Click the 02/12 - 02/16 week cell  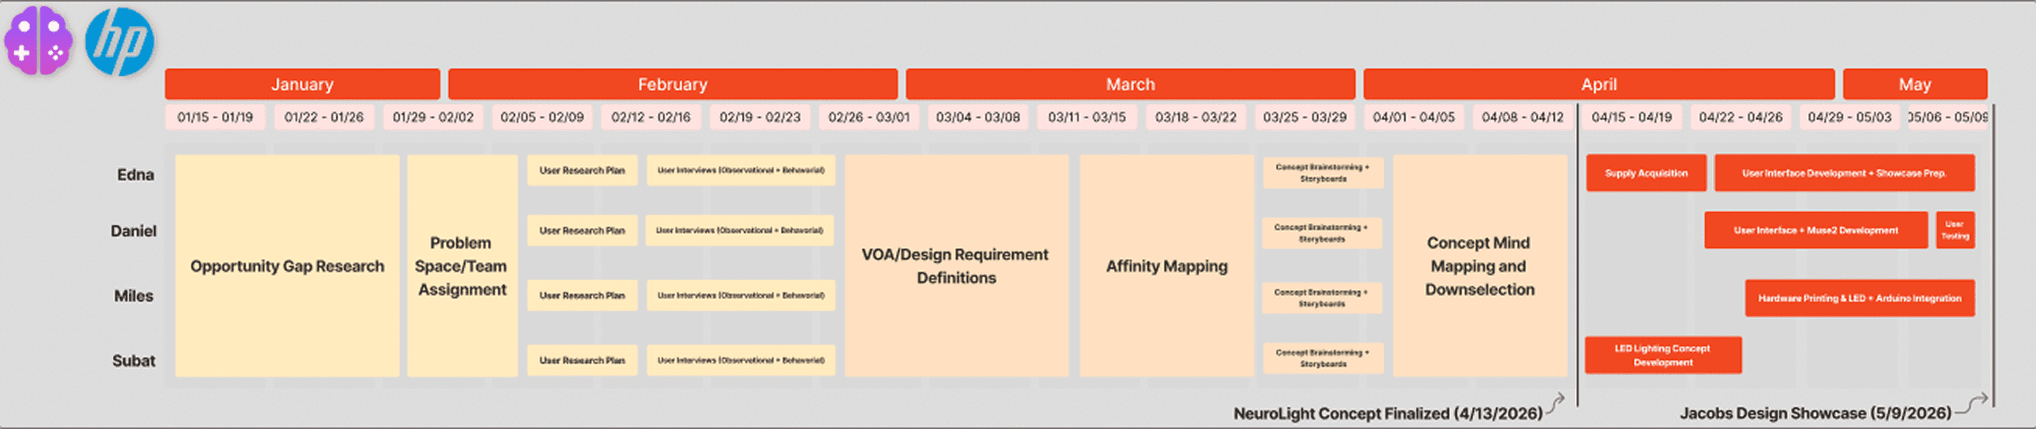pyautogui.click(x=650, y=117)
